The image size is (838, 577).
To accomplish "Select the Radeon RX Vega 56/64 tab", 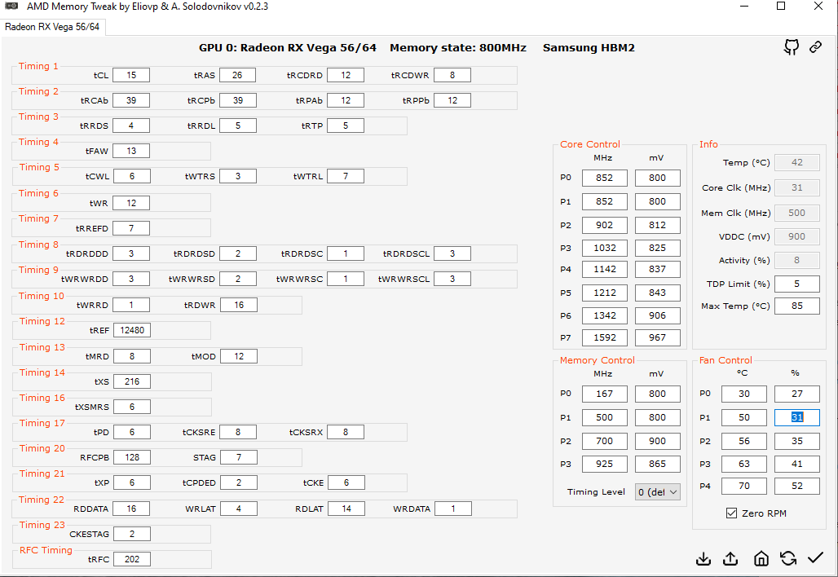I will pyautogui.click(x=52, y=27).
